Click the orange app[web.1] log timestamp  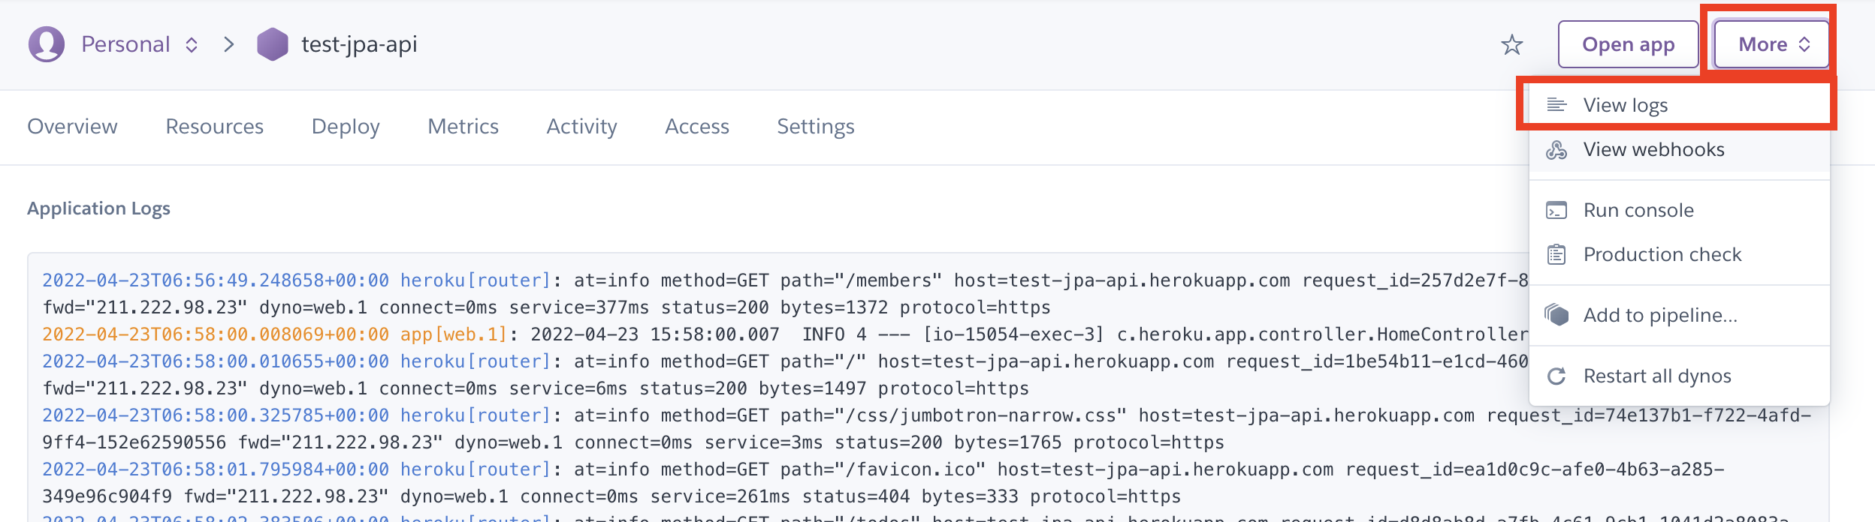(x=216, y=334)
